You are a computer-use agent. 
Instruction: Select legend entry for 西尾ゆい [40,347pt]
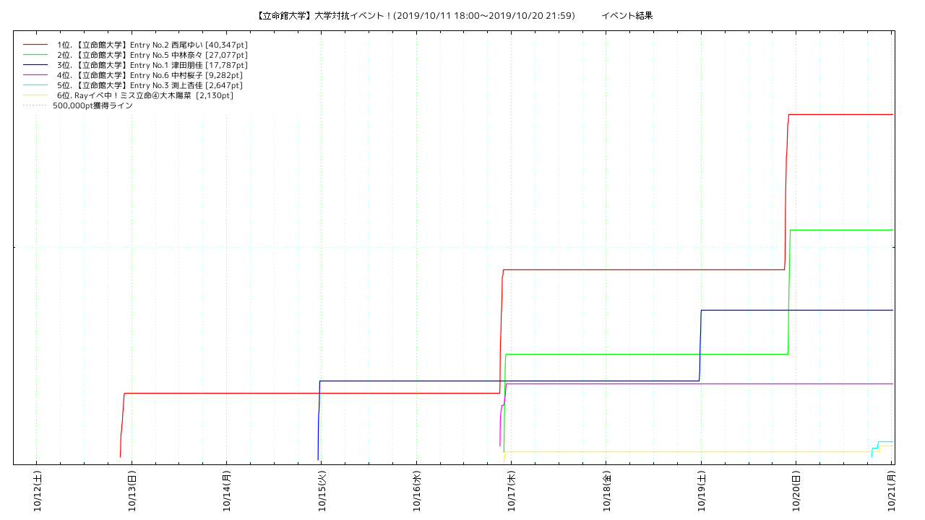pos(152,45)
